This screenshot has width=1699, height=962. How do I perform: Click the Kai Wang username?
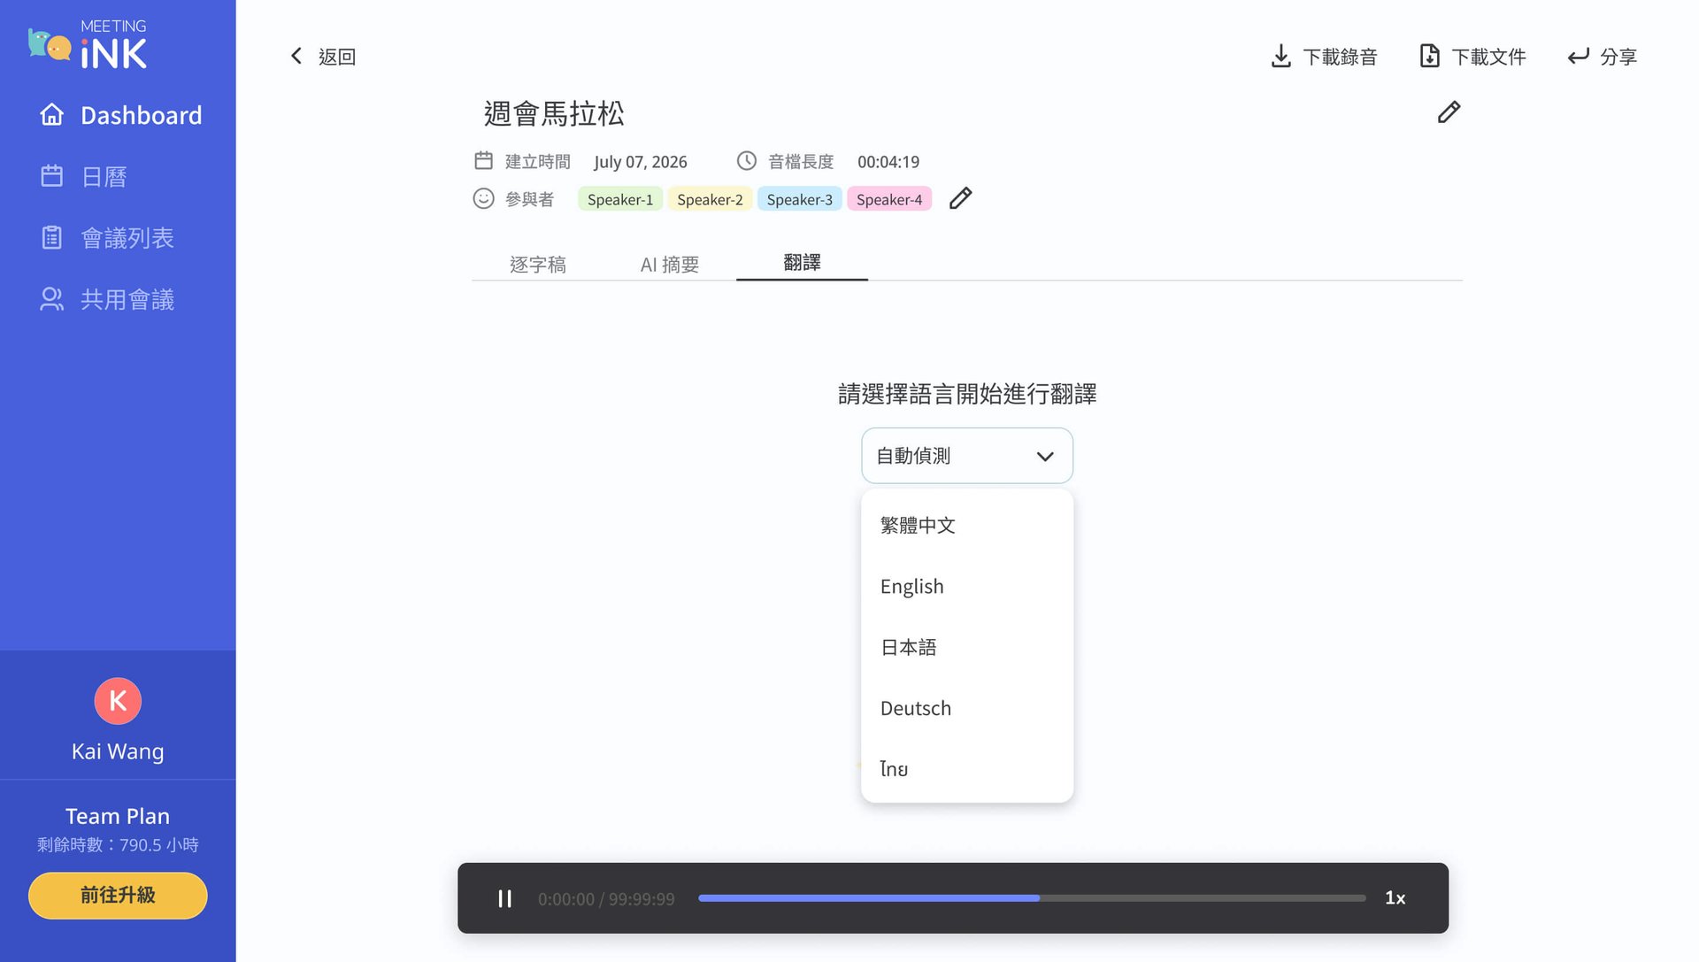(118, 751)
